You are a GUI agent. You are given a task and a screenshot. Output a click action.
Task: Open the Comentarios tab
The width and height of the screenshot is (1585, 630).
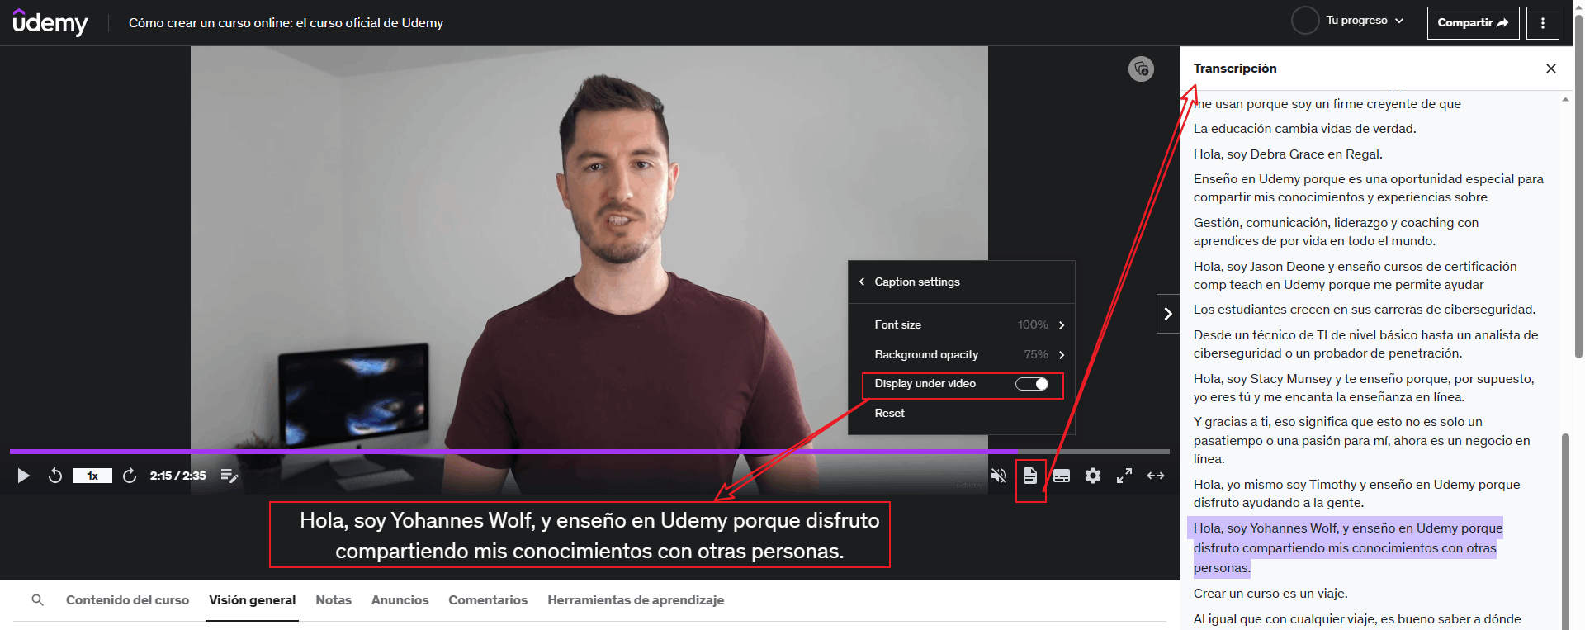488,600
